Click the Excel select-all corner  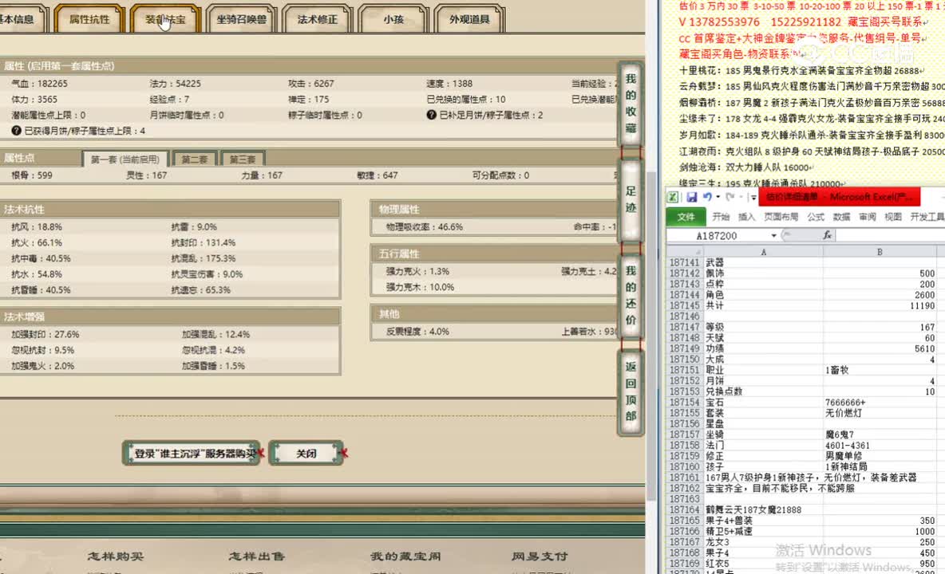pos(684,251)
